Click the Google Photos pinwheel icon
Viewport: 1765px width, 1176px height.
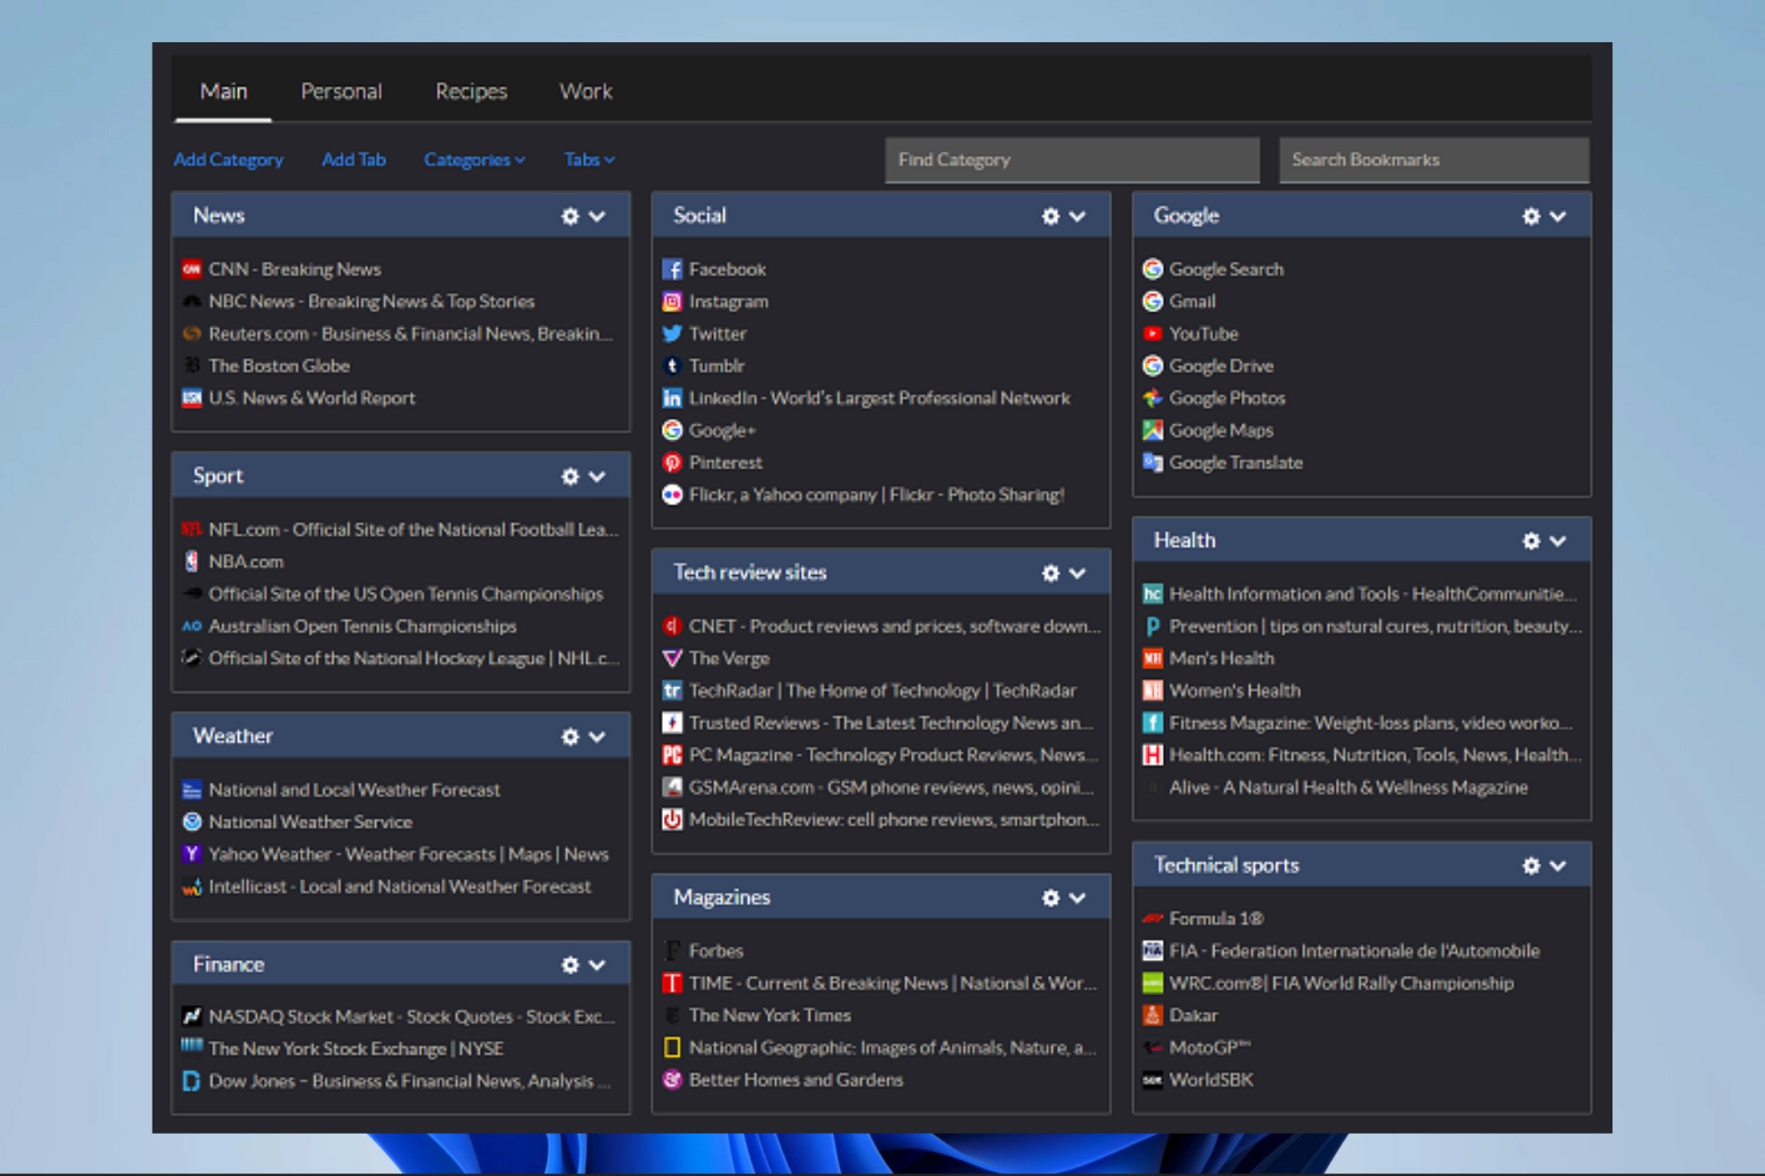[x=1152, y=398]
